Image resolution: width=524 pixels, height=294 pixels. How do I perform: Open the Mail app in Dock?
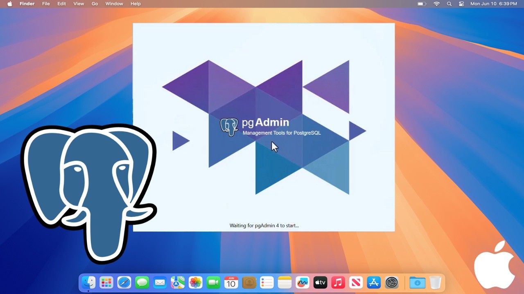pos(160,282)
